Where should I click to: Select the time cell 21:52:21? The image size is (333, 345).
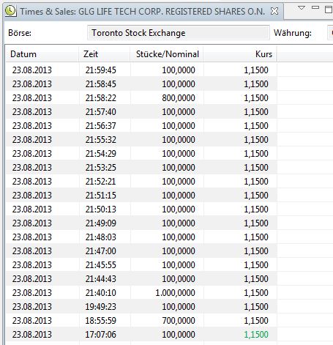pyautogui.click(x=100, y=182)
